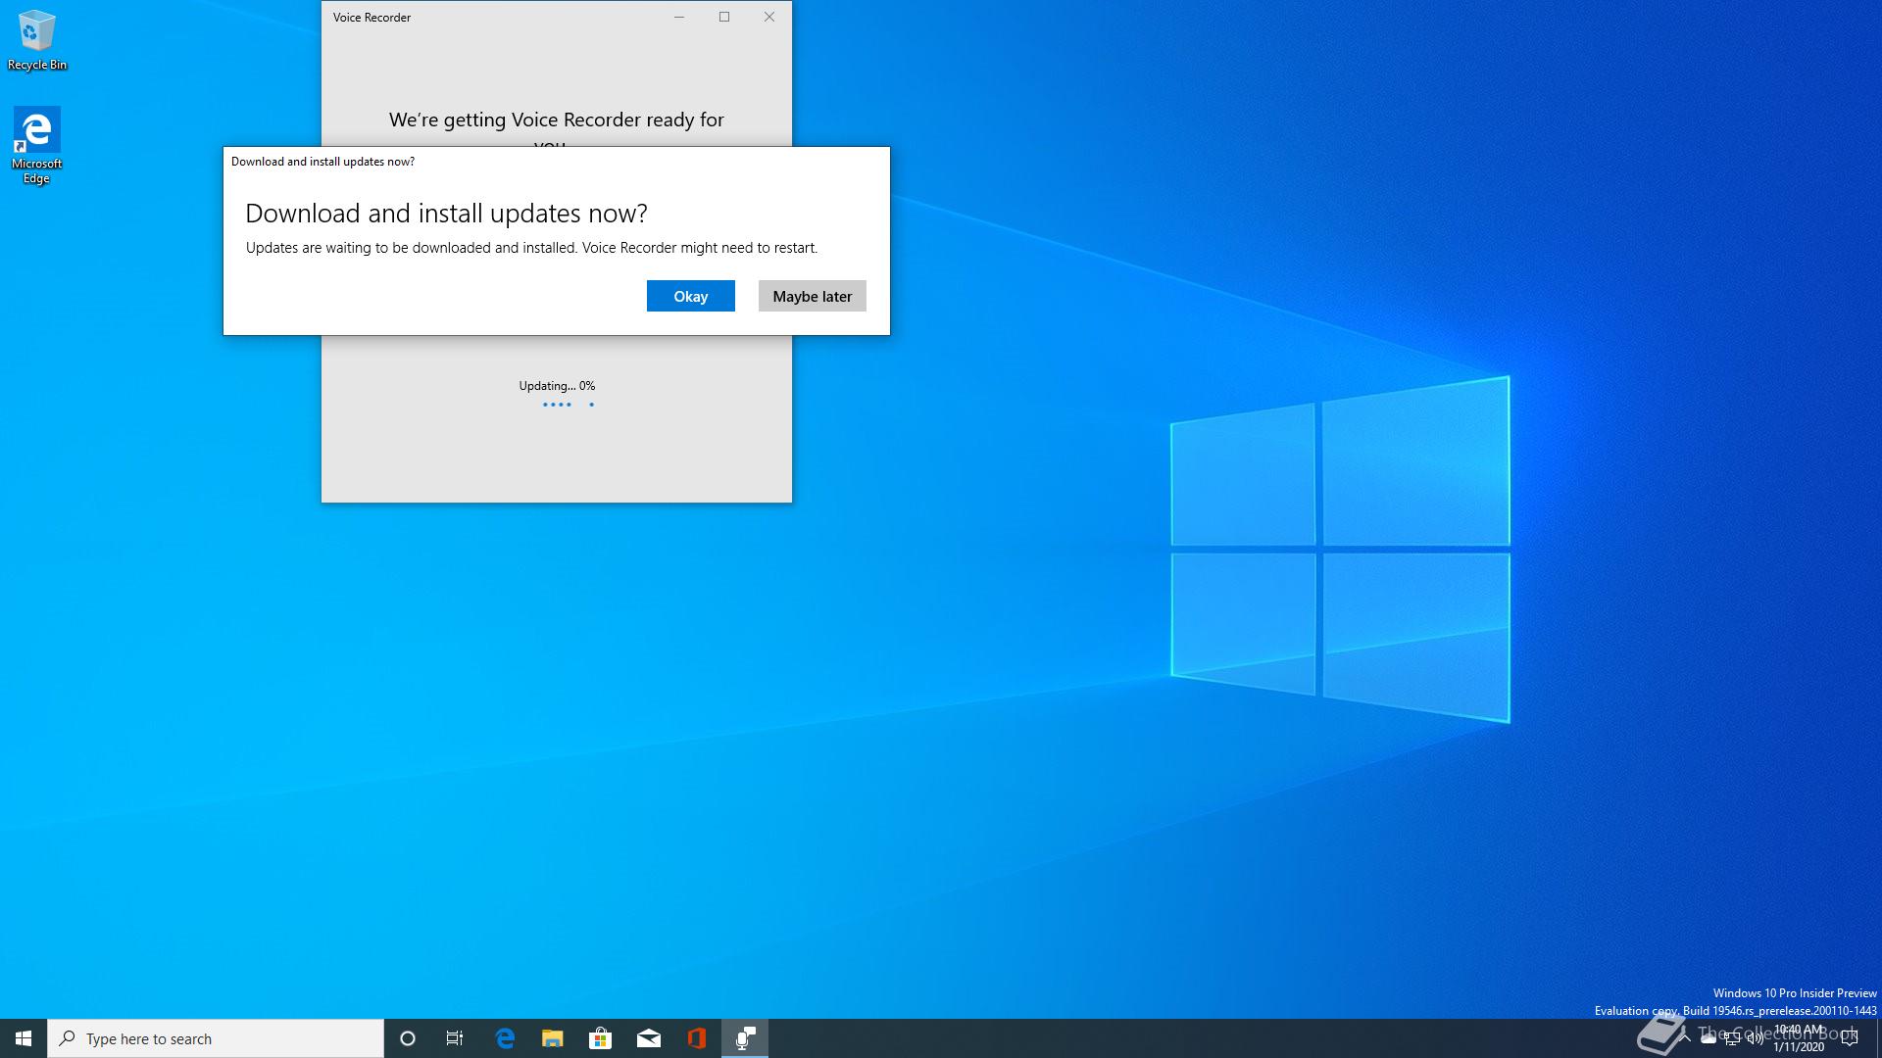
Task: Postpone updates with Maybe later
Action: 812,296
